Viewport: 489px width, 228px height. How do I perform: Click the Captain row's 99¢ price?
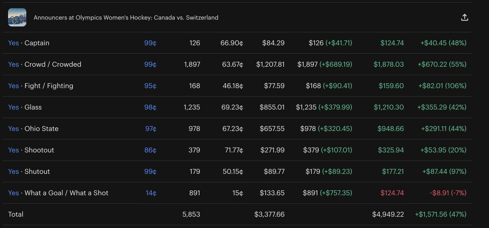(150, 43)
